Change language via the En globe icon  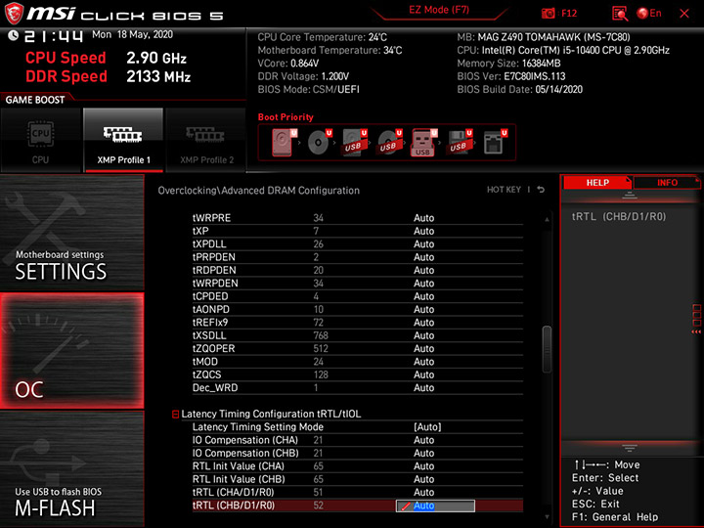649,14
